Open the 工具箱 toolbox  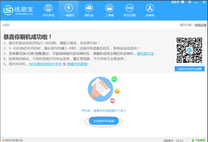pos(109,10)
